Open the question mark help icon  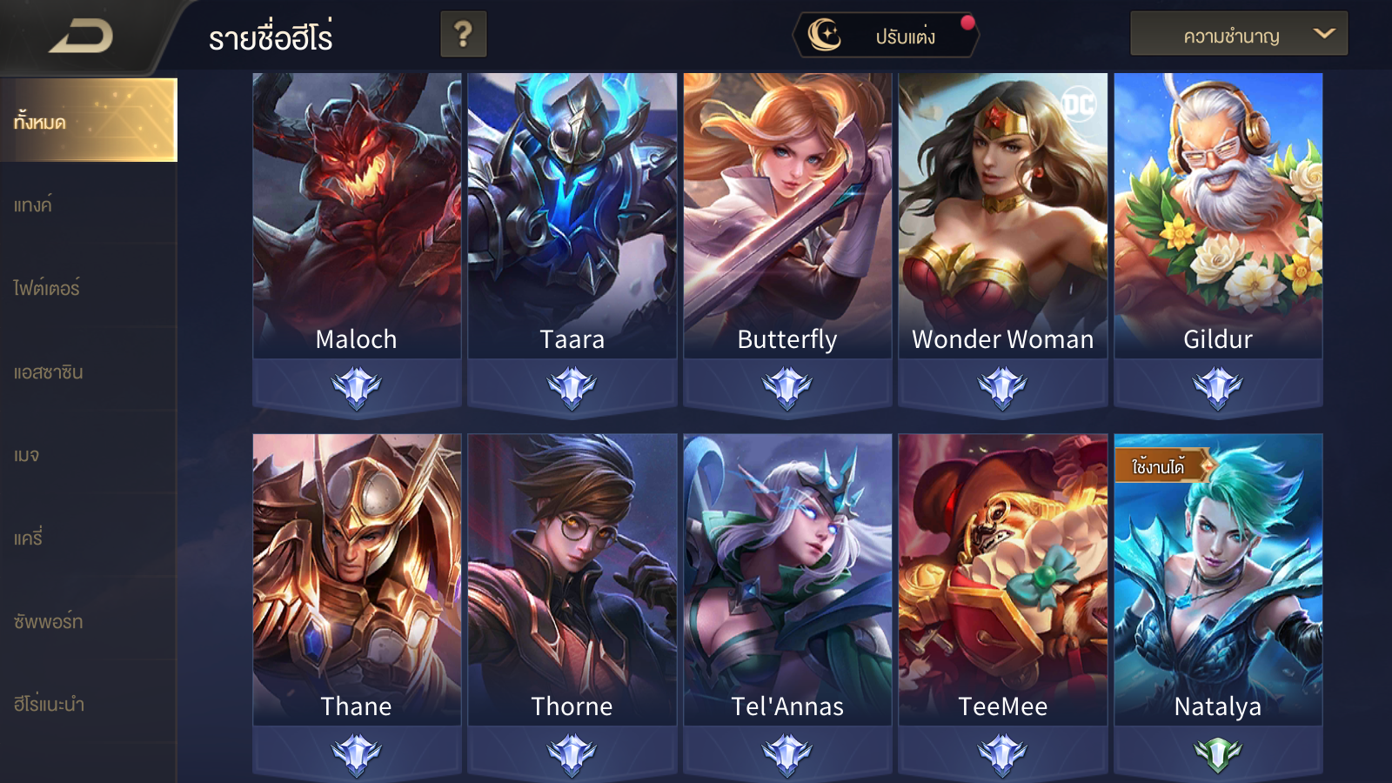coord(463,35)
